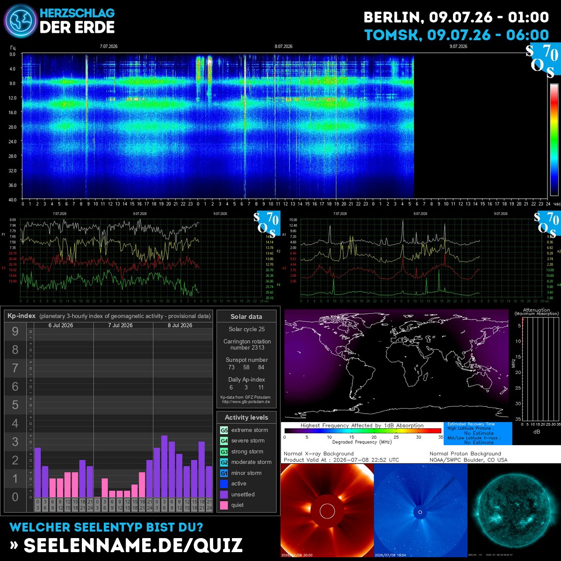The image size is (561, 561).
Task: Select the G4 severe storm badge
Action: [224, 441]
